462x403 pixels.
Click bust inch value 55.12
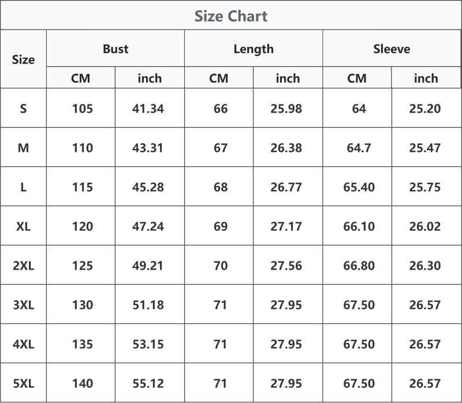148,383
